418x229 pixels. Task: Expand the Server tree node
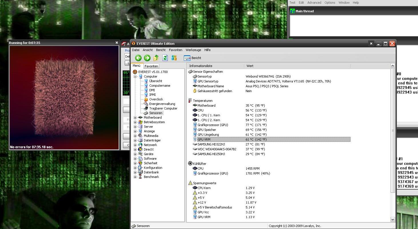(x=135, y=127)
